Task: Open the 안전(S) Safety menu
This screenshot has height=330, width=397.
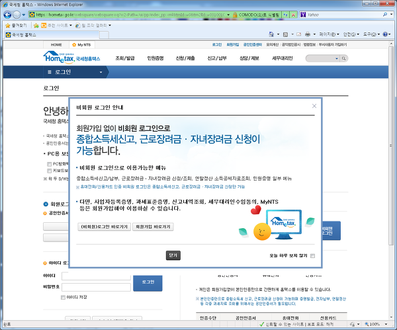Action: (351, 34)
